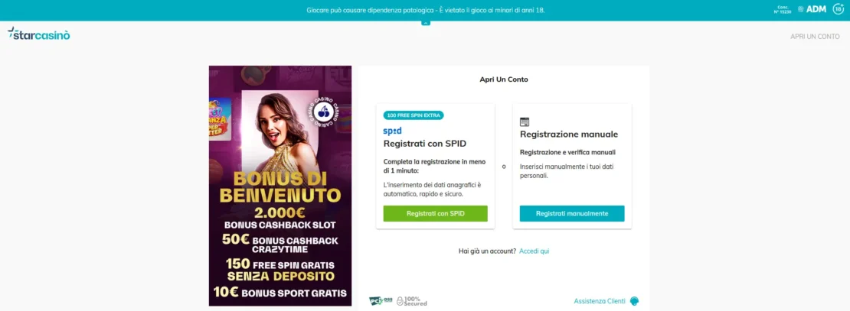Select the Registrazione manuale heading
Viewport: 850px width, 311px height.
569,134
